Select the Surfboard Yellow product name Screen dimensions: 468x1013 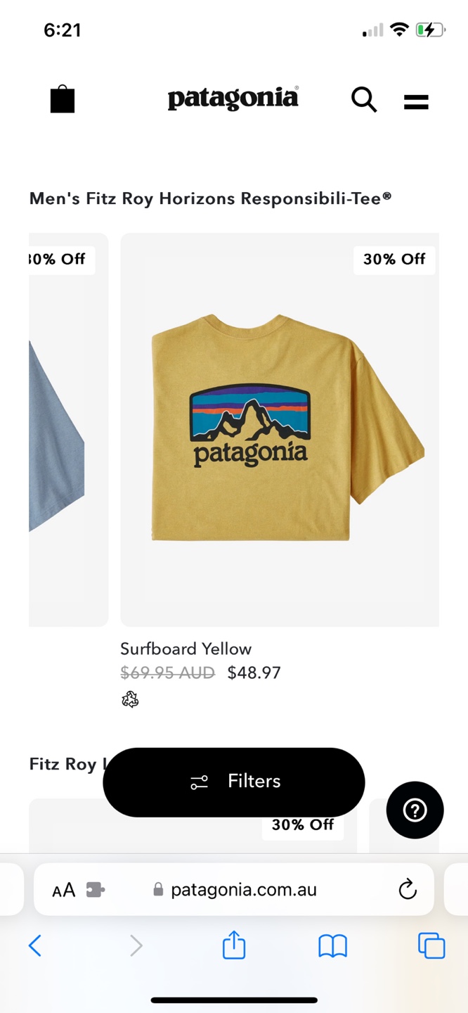coord(186,649)
